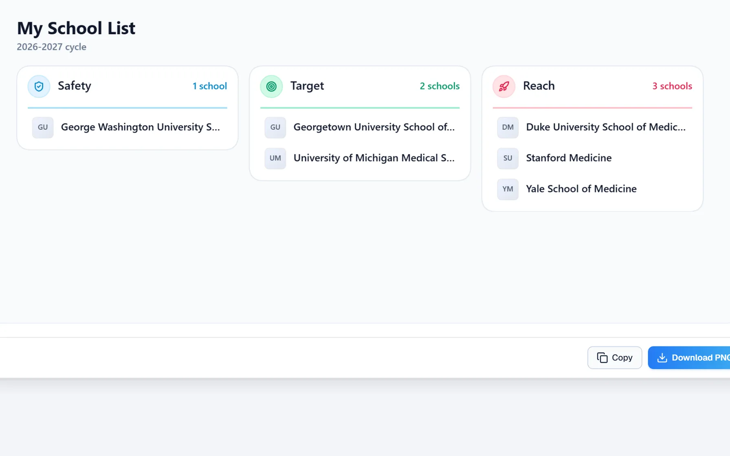The width and height of the screenshot is (730, 456).
Task: Copy the school list image
Action: click(615, 357)
